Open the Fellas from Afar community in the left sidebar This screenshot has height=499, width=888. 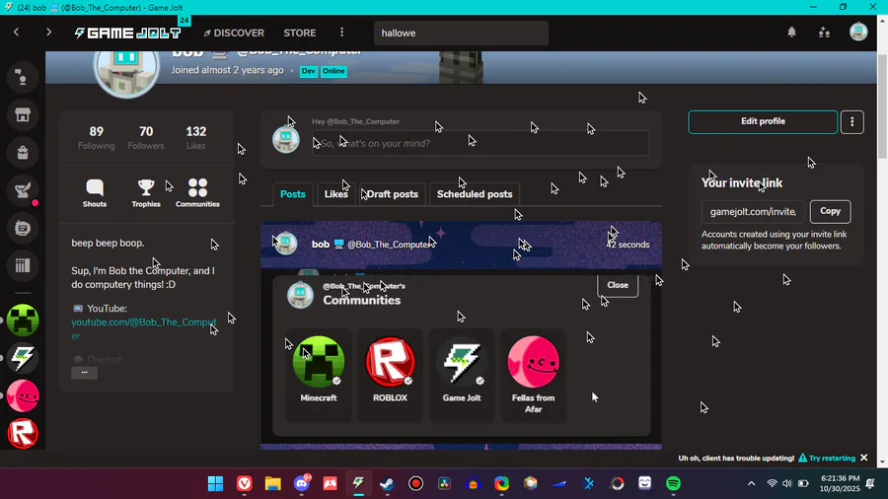point(23,395)
